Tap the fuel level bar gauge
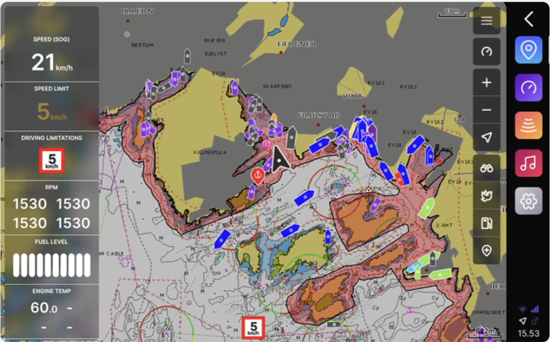This screenshot has height=342, width=550. 52,265
